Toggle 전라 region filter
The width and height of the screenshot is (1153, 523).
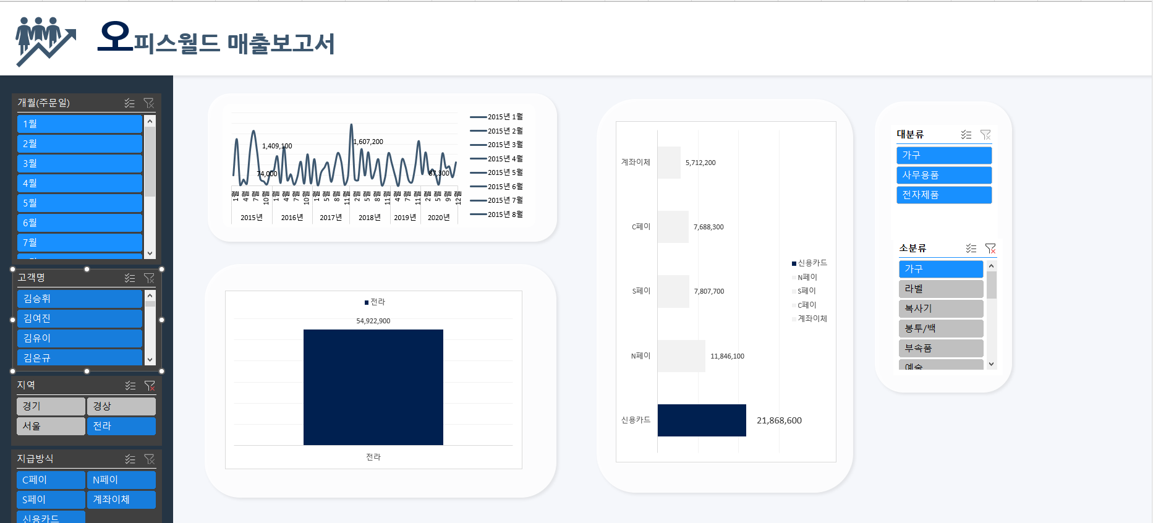click(x=121, y=426)
